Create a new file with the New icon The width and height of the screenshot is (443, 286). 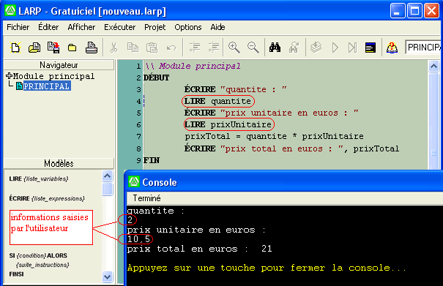[x=15, y=48]
